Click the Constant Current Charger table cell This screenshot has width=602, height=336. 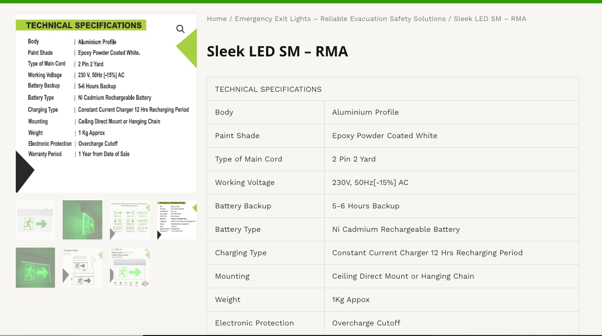pos(452,253)
